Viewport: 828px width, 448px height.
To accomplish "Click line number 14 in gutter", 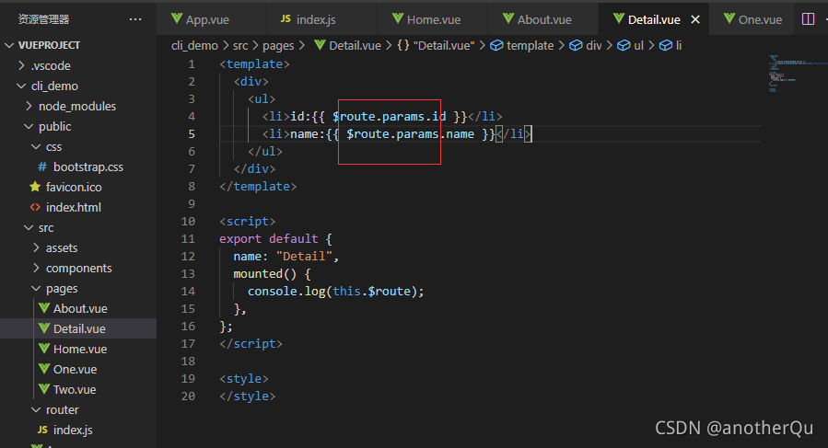I will tap(188, 292).
